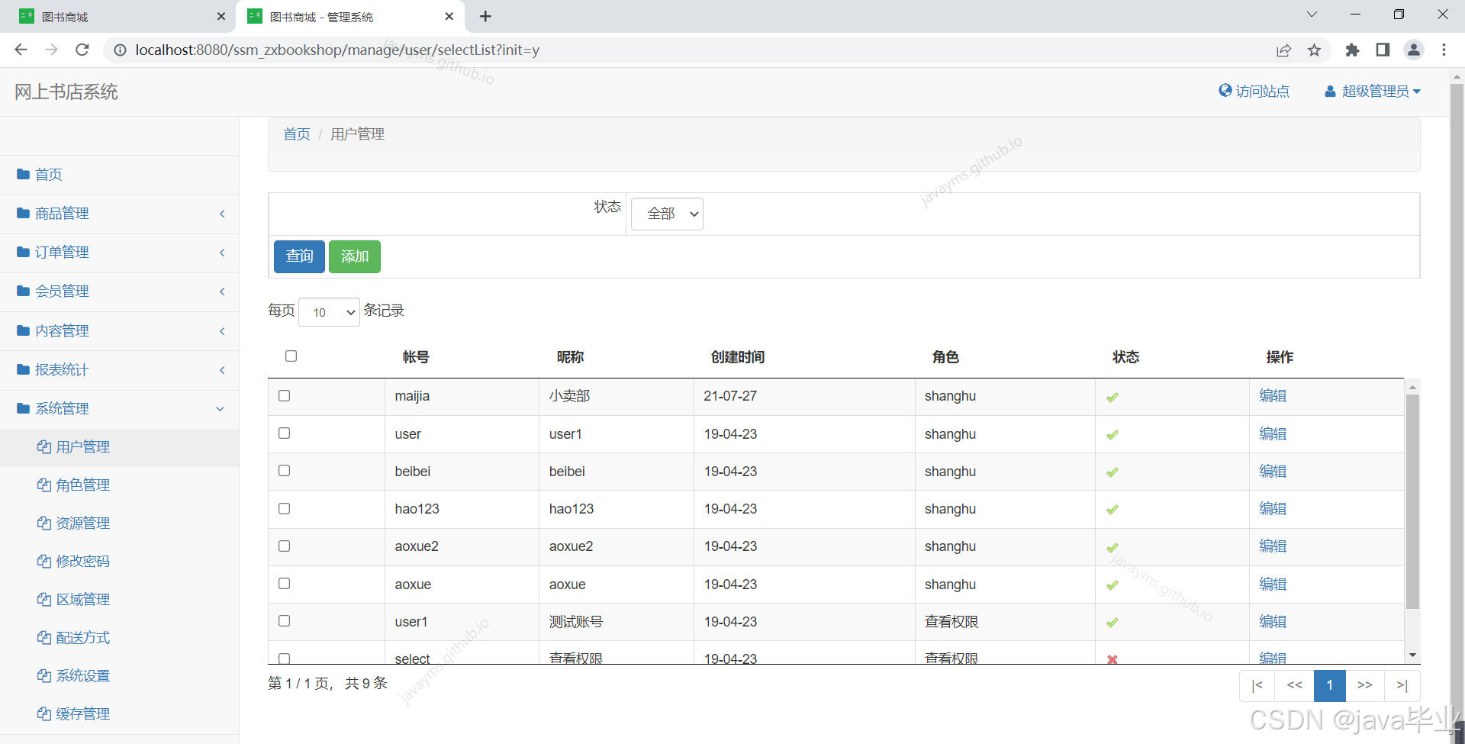Check the box for the user1 row
This screenshot has height=744, width=1465.
click(x=284, y=620)
